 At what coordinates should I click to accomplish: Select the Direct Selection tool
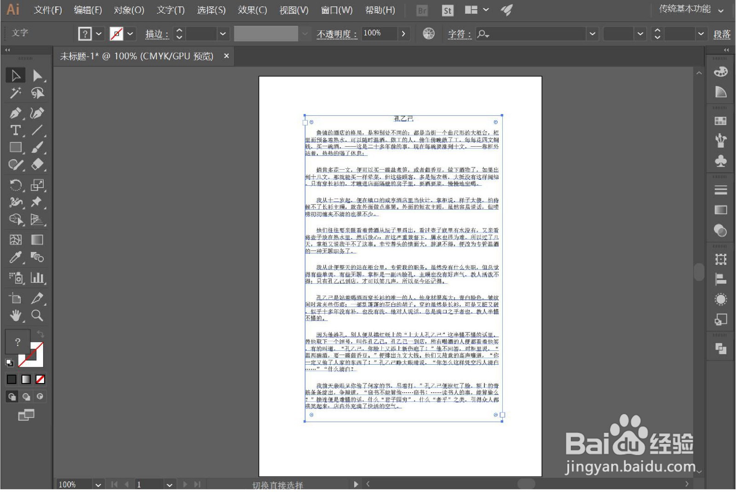[x=37, y=75]
